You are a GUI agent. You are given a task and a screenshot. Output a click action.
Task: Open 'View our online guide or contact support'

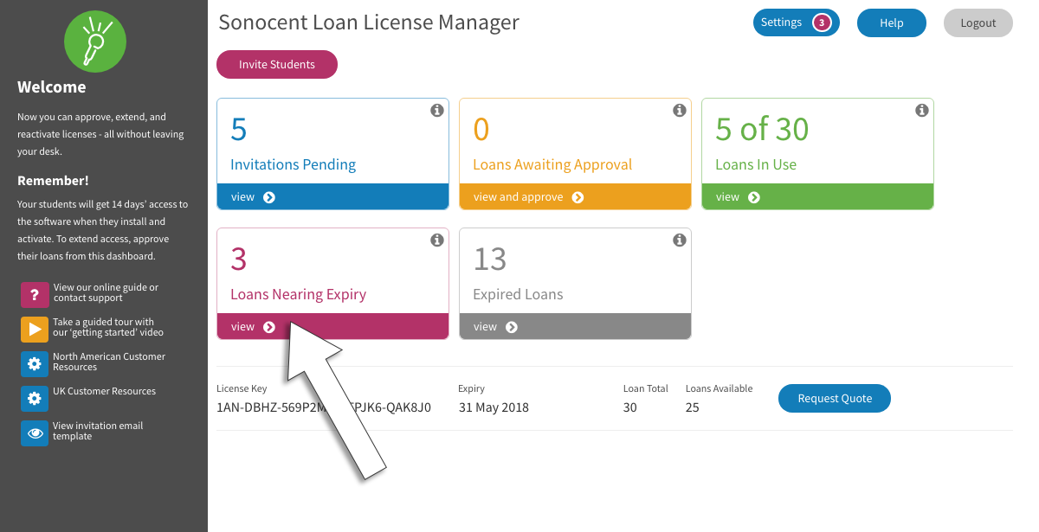(106, 292)
